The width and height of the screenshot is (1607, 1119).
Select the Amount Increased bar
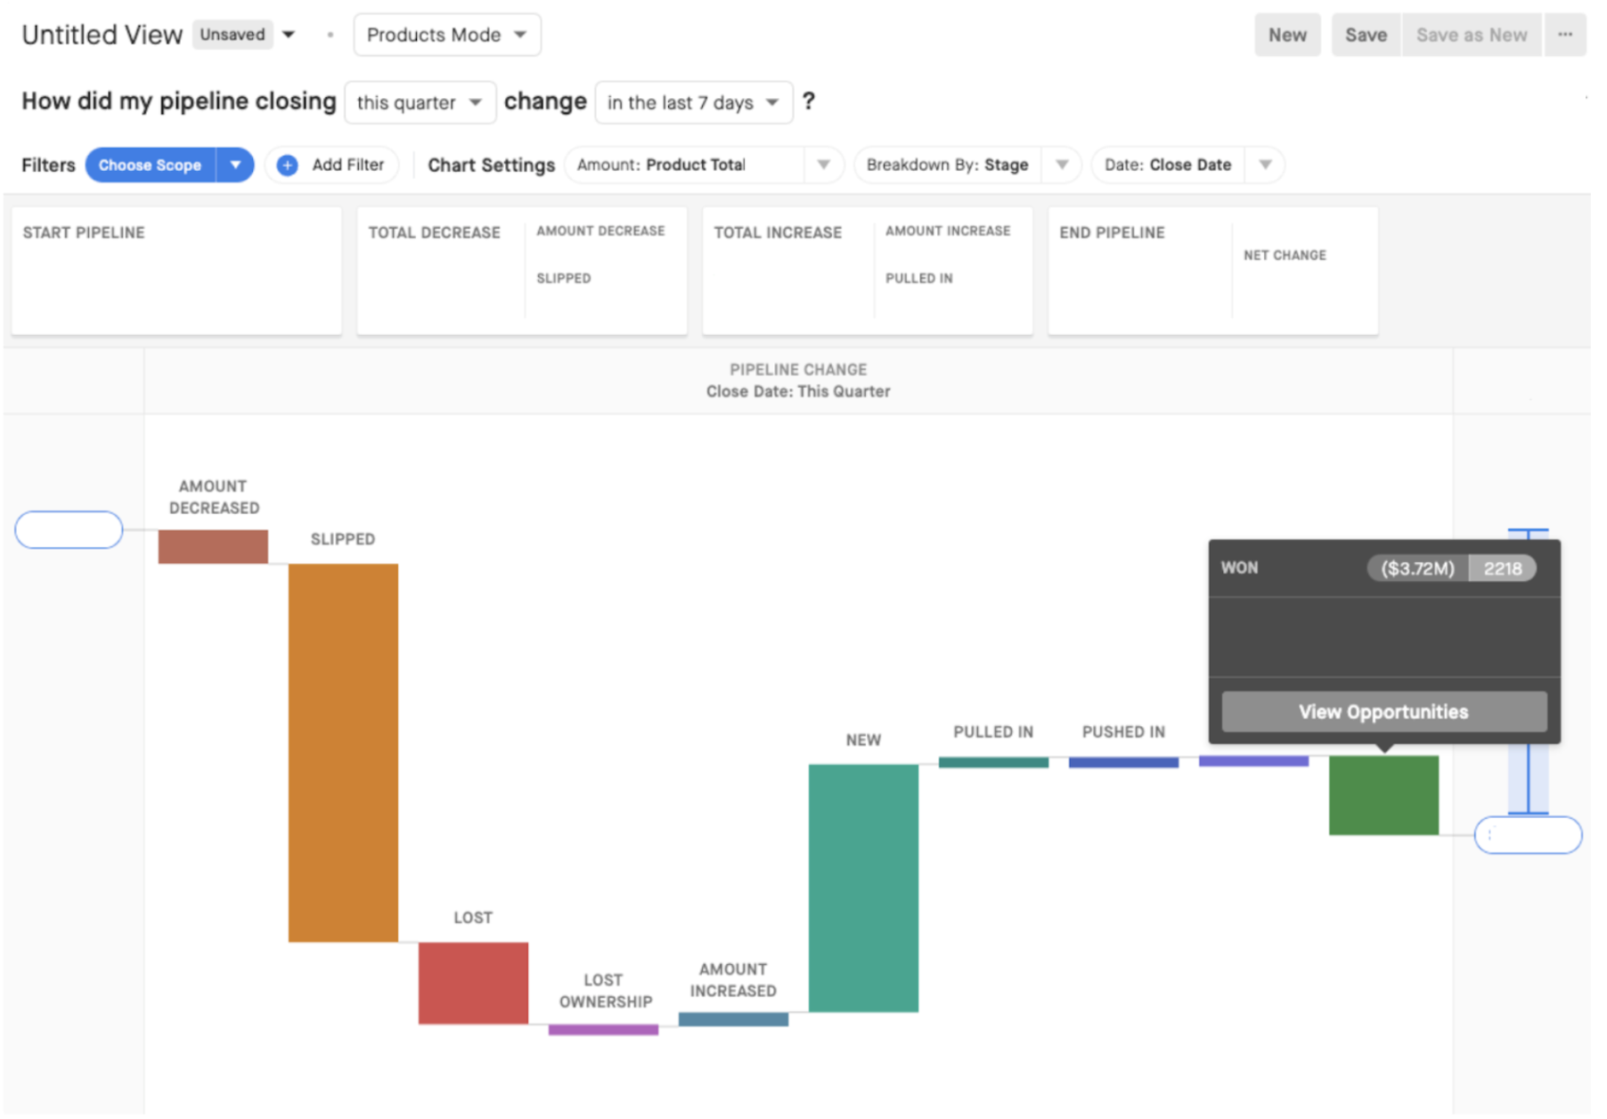733,1019
